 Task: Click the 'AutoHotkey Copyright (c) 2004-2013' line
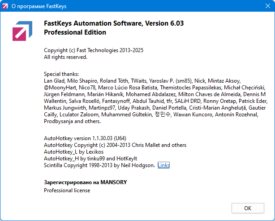(115, 145)
